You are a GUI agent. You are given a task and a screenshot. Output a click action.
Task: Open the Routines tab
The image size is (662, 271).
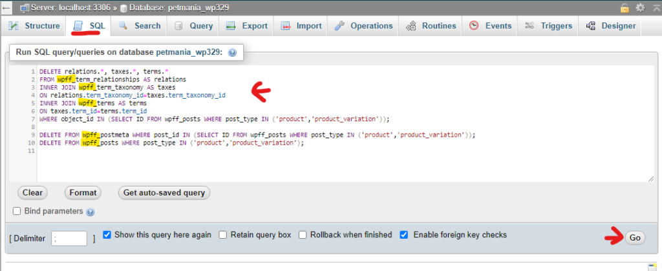[x=431, y=26]
